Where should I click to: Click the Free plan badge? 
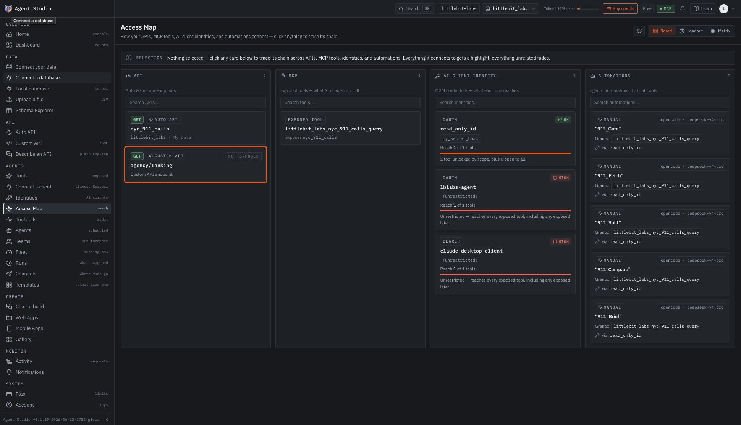(647, 8)
